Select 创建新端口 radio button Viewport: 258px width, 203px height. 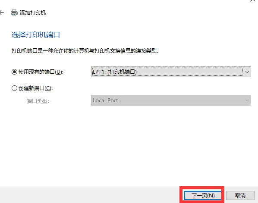coord(14,88)
